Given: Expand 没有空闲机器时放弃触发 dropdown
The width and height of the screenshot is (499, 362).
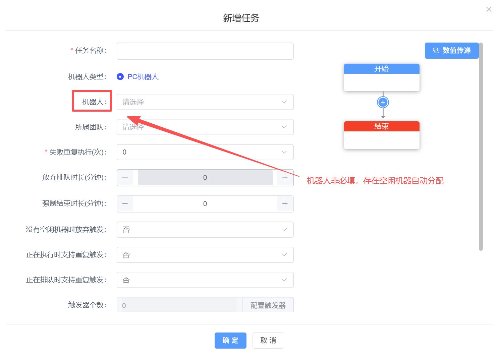Looking at the screenshot, I should (205, 230).
